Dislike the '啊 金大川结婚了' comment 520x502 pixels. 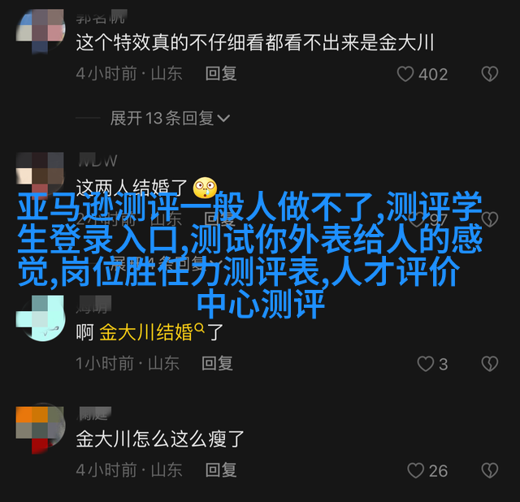tap(490, 364)
